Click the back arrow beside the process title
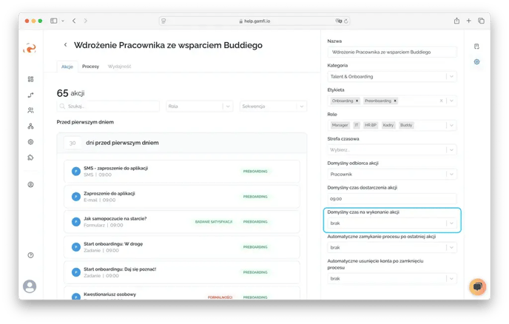This screenshot has width=509, height=324. [66, 45]
